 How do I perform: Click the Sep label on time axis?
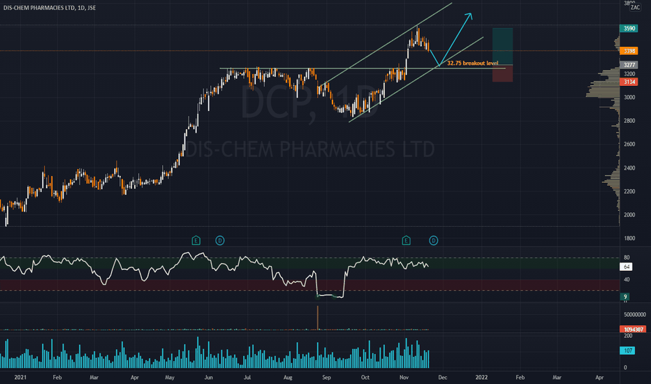(x=326, y=377)
